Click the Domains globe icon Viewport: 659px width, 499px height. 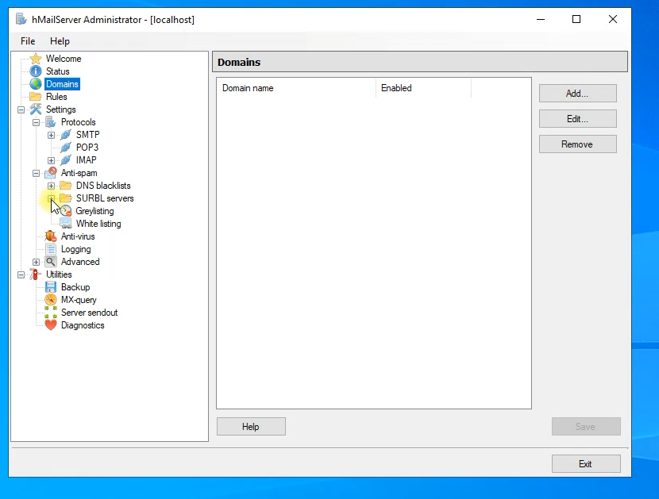point(36,84)
